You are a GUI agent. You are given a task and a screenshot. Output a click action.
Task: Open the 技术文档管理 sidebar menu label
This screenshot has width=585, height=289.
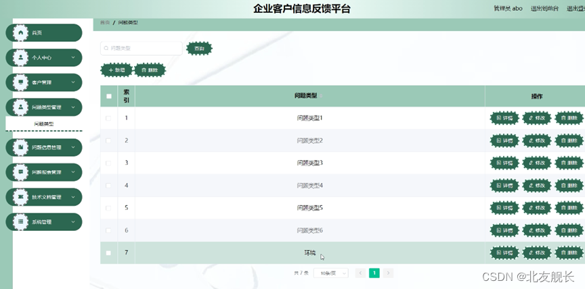pyautogui.click(x=47, y=197)
